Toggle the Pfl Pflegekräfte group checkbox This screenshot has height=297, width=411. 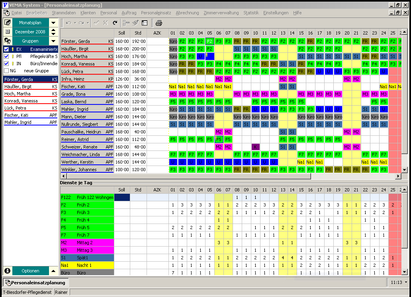click(x=6, y=56)
